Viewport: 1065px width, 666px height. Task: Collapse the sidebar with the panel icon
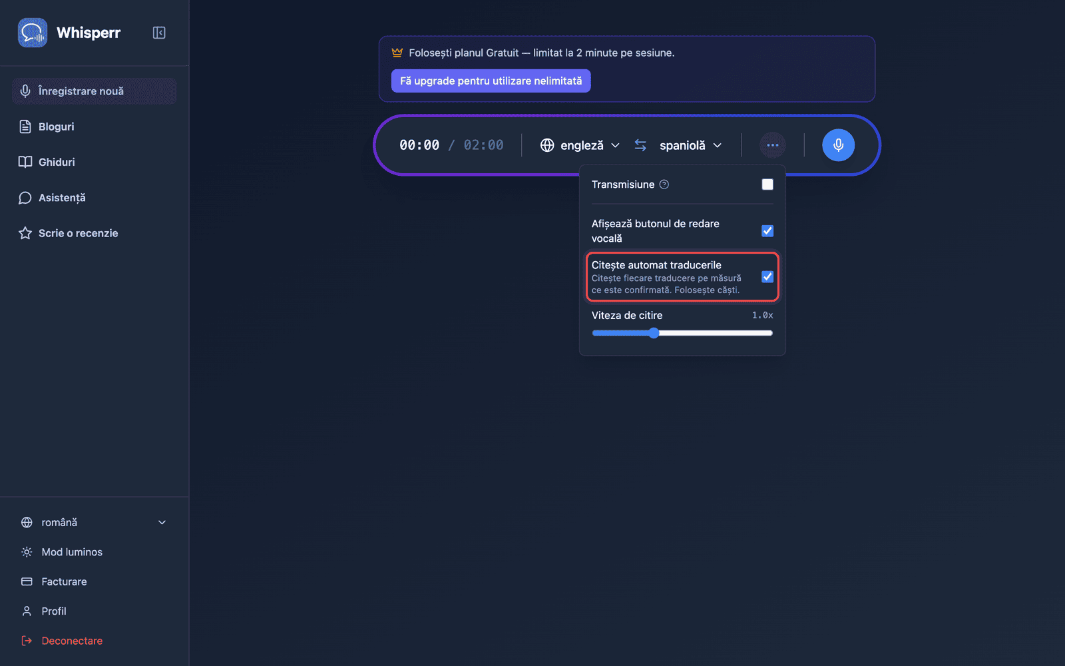[x=159, y=33]
